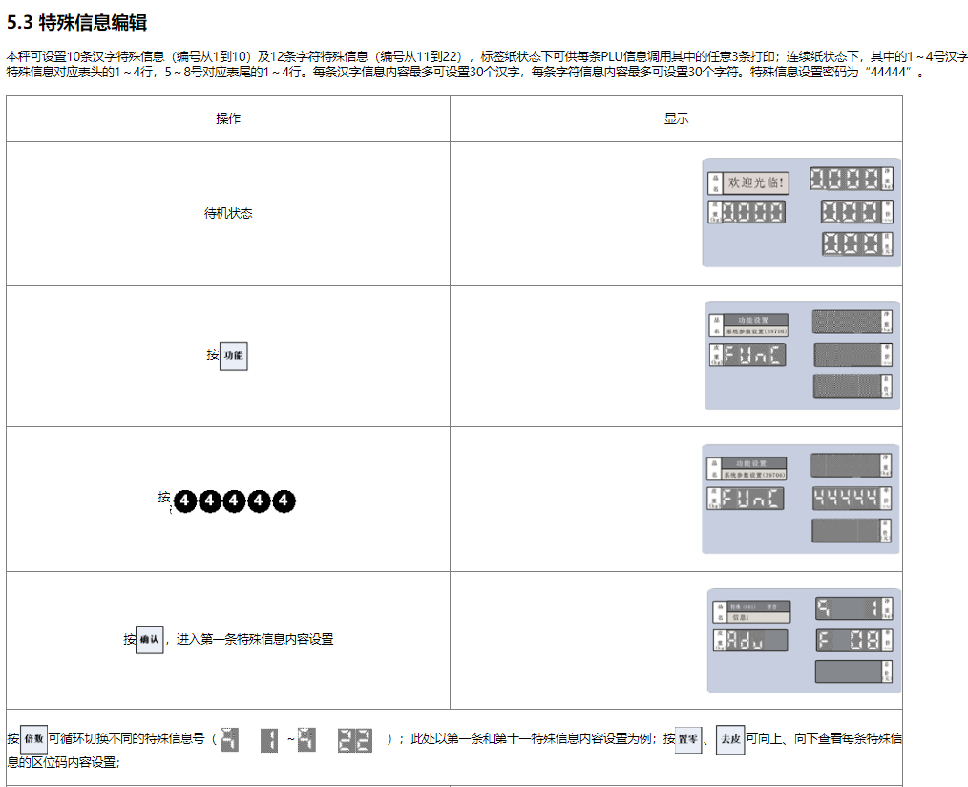The height and width of the screenshot is (787, 968).
Task: Click the 置零 key icon
Action: 687,739
